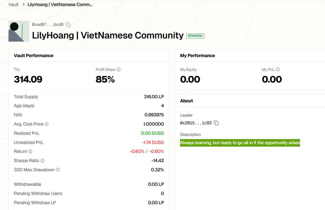
Task: Show info tooltip for Profit Share
Action: (x=119, y=70)
